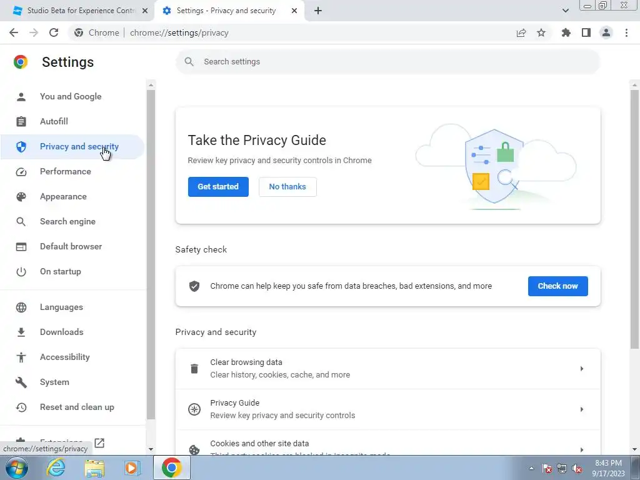Click the magnifier icon in Search settings
Image resolution: width=640 pixels, height=480 pixels.
click(x=189, y=62)
